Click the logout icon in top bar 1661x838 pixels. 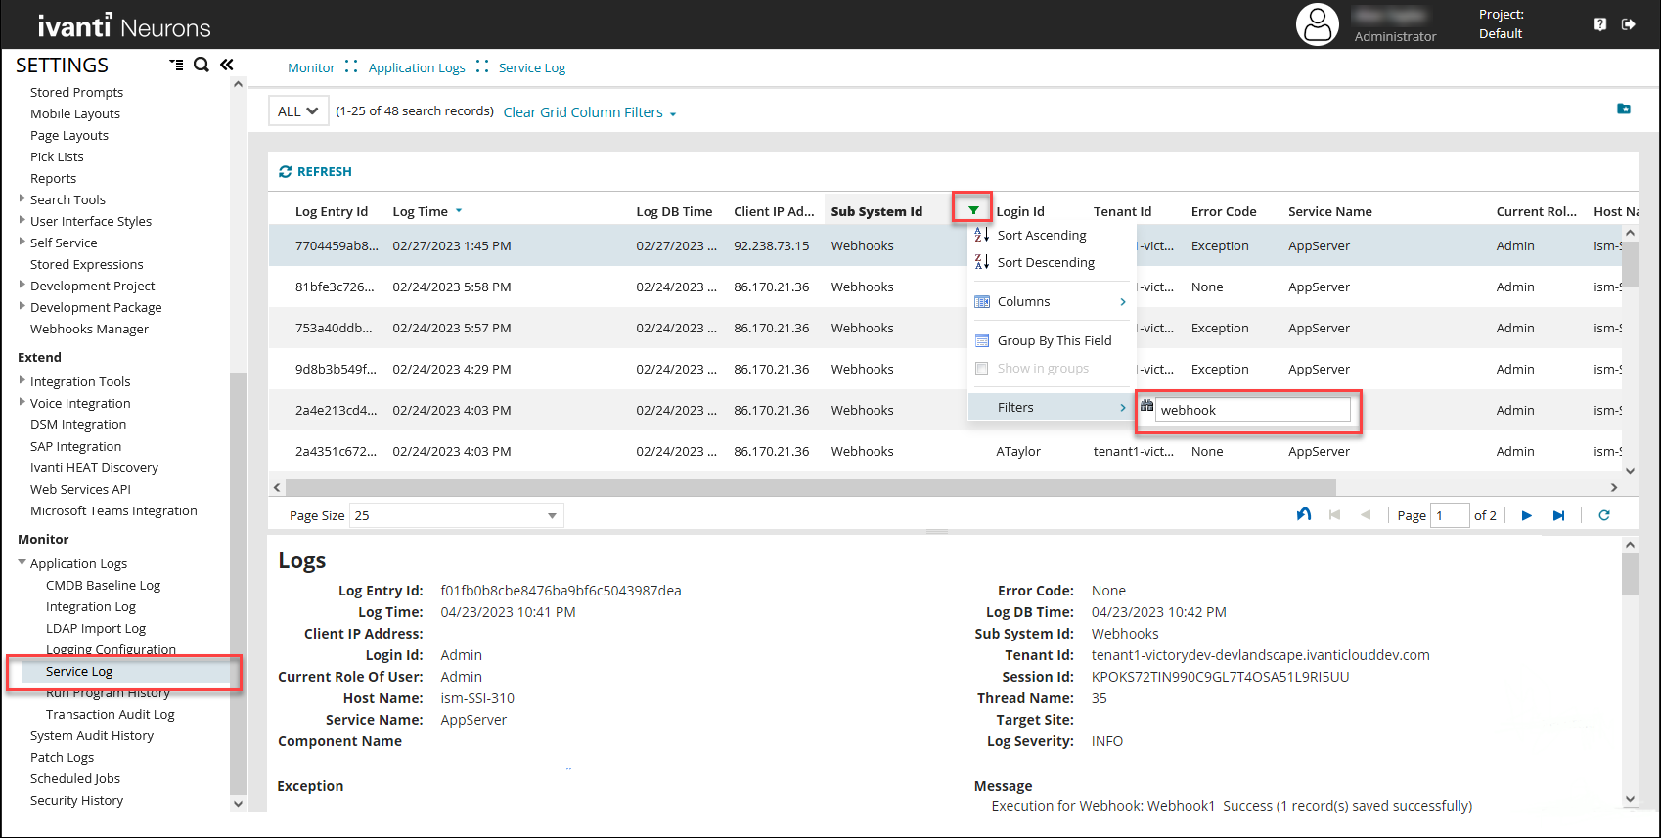point(1628,24)
